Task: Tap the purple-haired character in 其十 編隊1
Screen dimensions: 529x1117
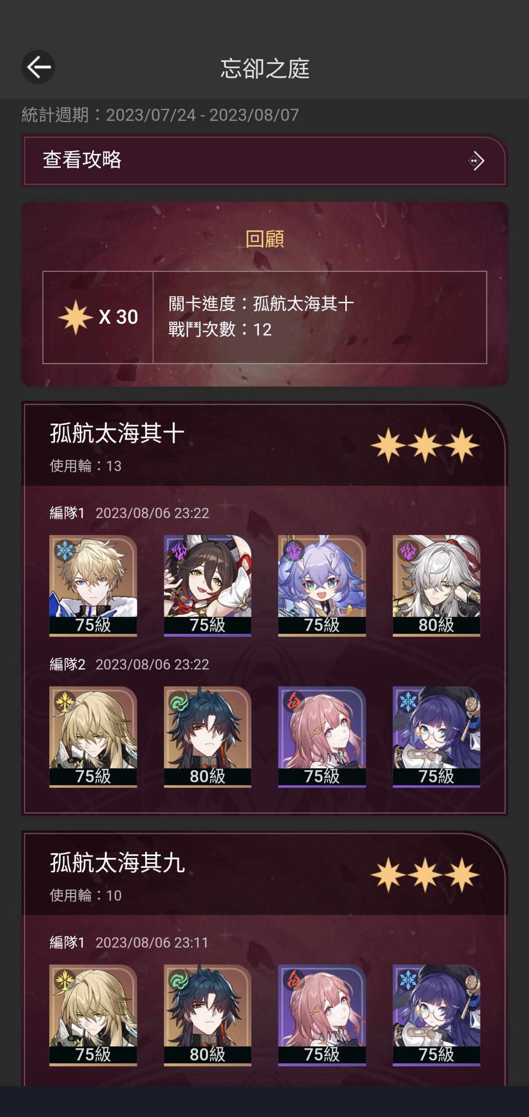Action: [322, 586]
